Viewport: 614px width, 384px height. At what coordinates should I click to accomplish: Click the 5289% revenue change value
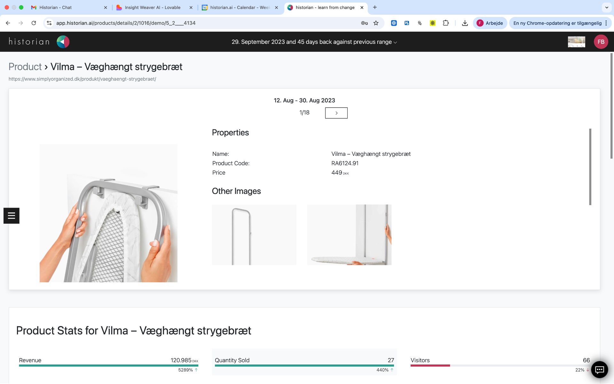185,370
